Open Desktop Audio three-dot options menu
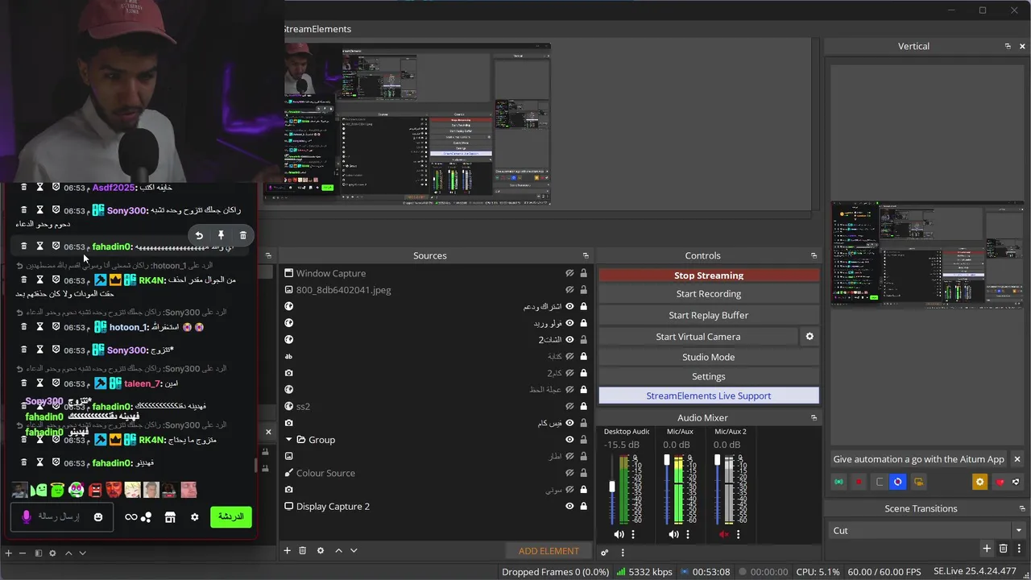 click(x=633, y=534)
